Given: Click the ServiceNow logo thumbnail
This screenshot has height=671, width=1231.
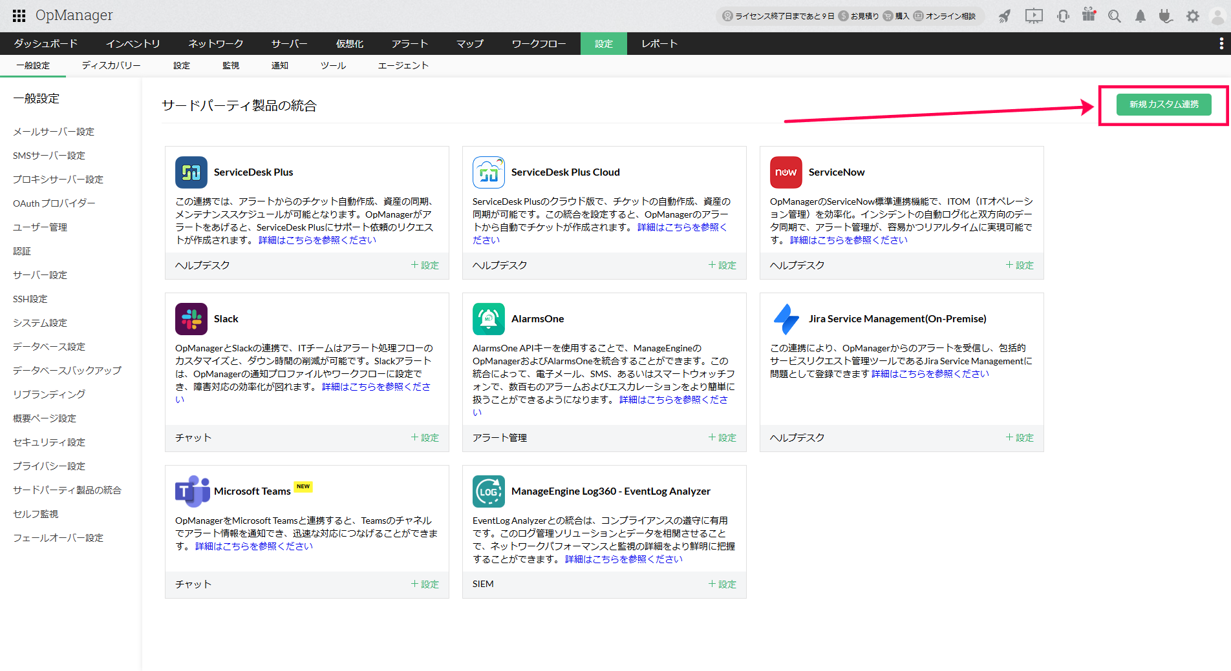Looking at the screenshot, I should pos(786,172).
